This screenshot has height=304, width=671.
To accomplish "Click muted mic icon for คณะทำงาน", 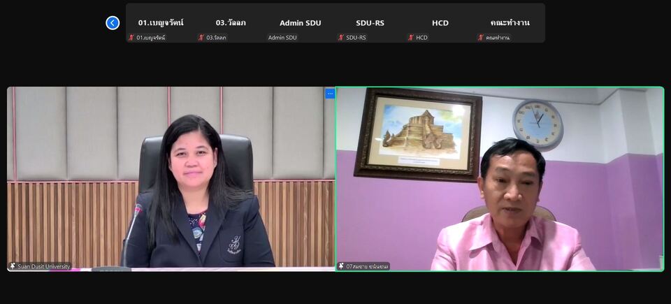I will coord(481,38).
